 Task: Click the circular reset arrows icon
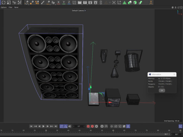pyautogui.click(x=3, y=3)
